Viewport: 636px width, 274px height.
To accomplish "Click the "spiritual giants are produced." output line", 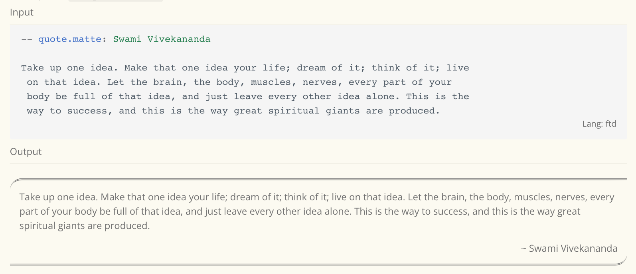I will coord(85,226).
